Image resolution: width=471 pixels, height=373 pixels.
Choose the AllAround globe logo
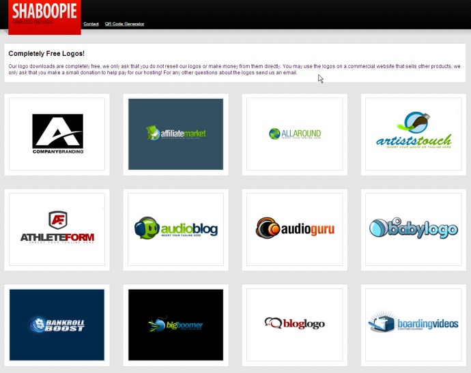294,134
